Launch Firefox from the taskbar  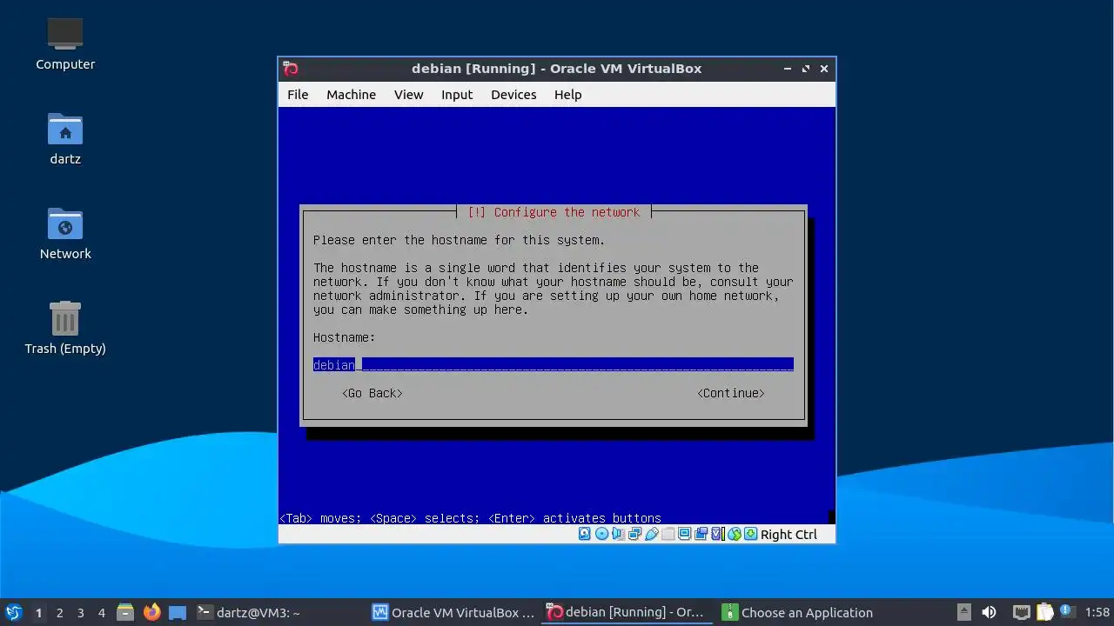152,612
